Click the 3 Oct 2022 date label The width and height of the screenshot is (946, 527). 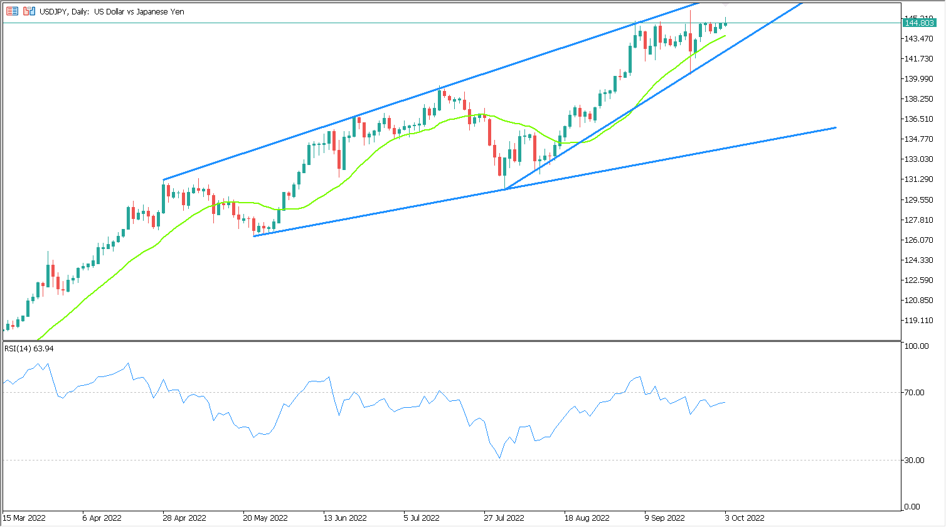pyautogui.click(x=745, y=518)
